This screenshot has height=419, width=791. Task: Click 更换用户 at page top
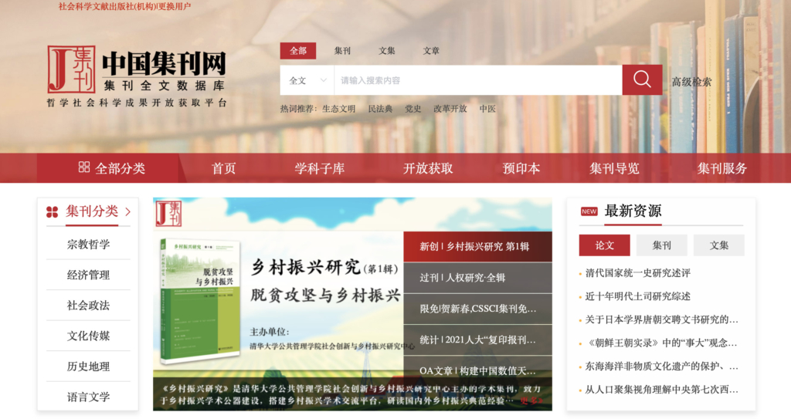(175, 6)
